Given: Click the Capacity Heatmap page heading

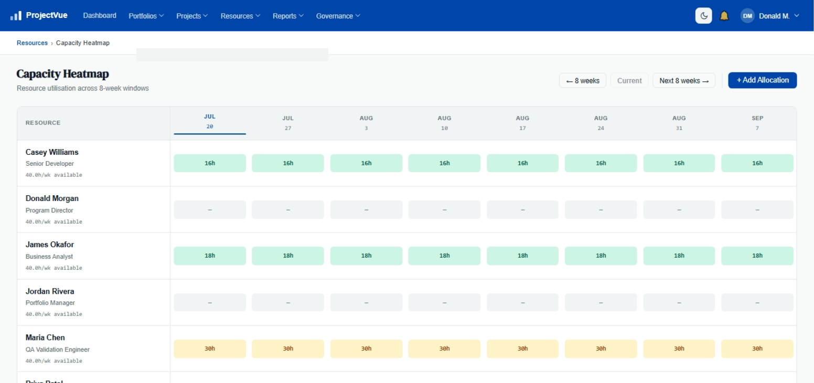Looking at the screenshot, I should tap(63, 74).
